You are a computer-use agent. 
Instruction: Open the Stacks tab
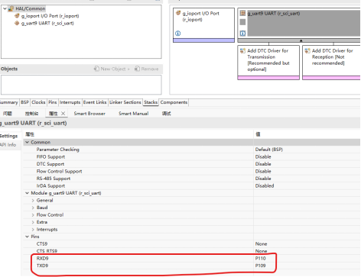point(151,102)
